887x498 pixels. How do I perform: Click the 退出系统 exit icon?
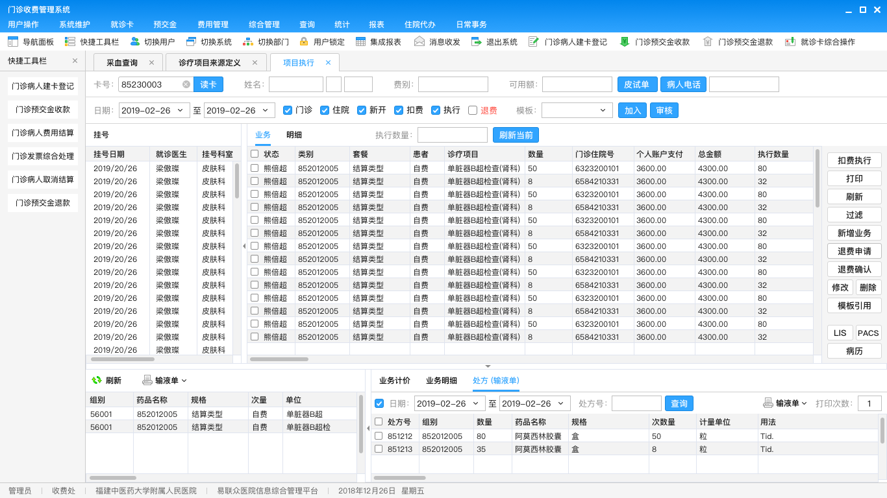(477, 41)
